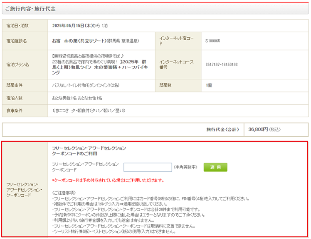This screenshot has height=239, width=311.
Task: Click the (ご注意事項) notes heading
Action: (x=63, y=193)
